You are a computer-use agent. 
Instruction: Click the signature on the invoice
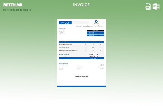(102, 65)
